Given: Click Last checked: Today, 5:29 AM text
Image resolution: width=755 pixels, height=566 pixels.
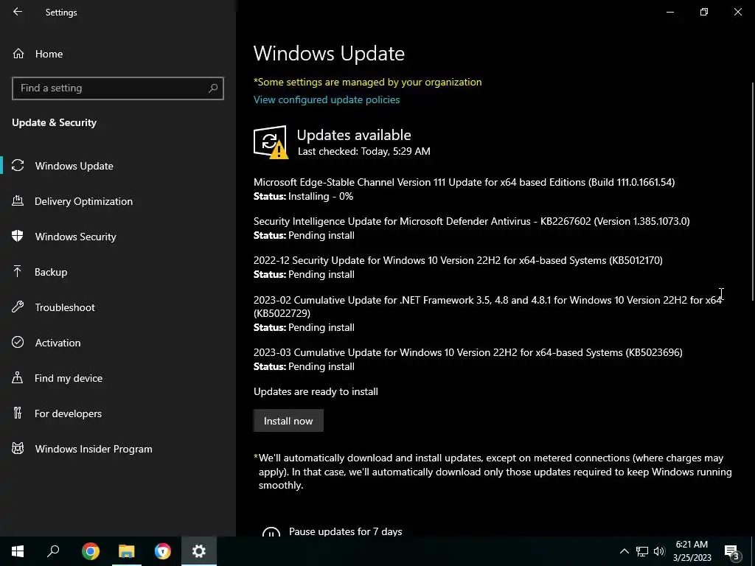Looking at the screenshot, I should coord(364,151).
